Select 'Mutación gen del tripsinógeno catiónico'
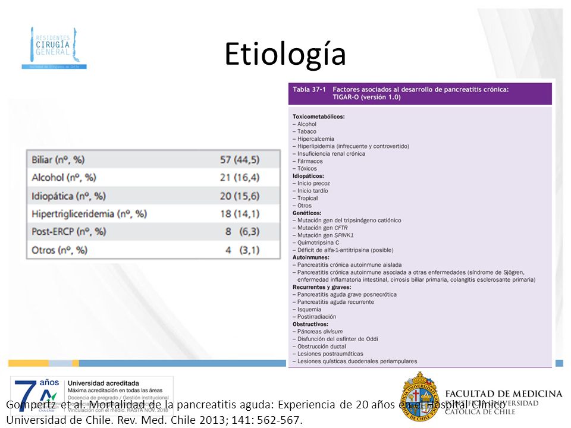Viewport: 571px width, 428px height. click(347, 221)
